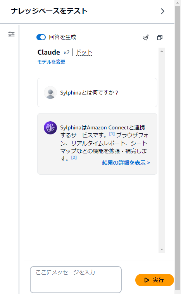This screenshot has width=181, height=294.
Task: Click the モデルを変更 link
Action: (x=52, y=62)
